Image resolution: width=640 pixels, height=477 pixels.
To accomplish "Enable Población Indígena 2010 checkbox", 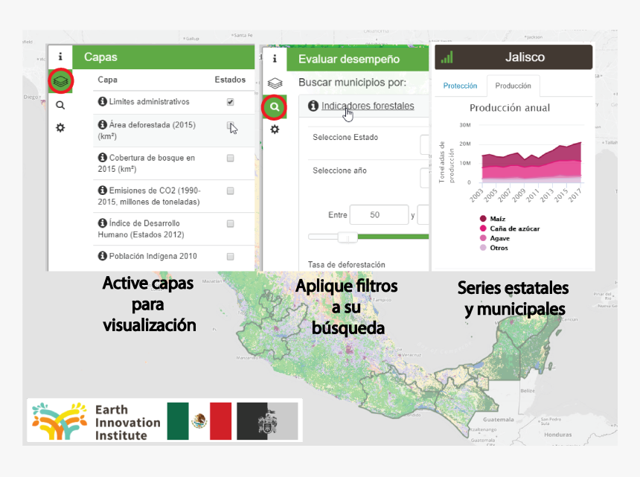I will [x=230, y=257].
